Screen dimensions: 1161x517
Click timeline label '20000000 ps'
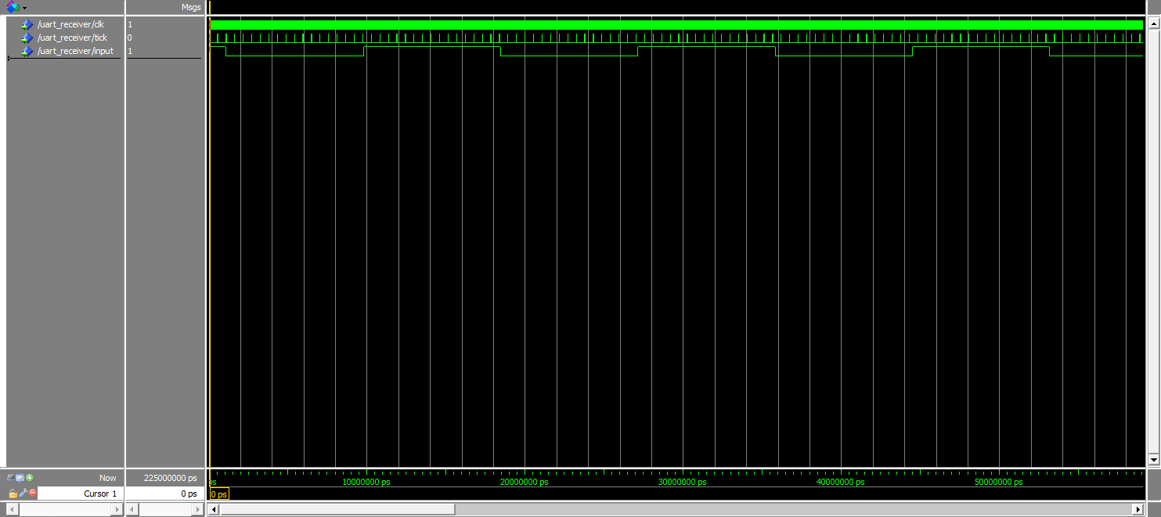[524, 482]
